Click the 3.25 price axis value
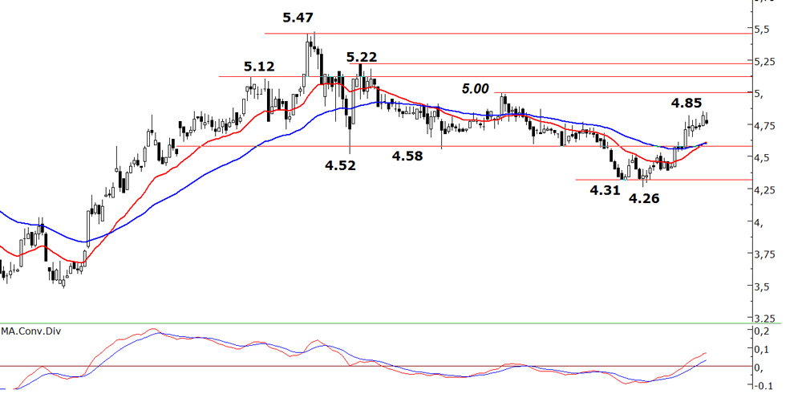The image size is (802, 402). tap(764, 318)
